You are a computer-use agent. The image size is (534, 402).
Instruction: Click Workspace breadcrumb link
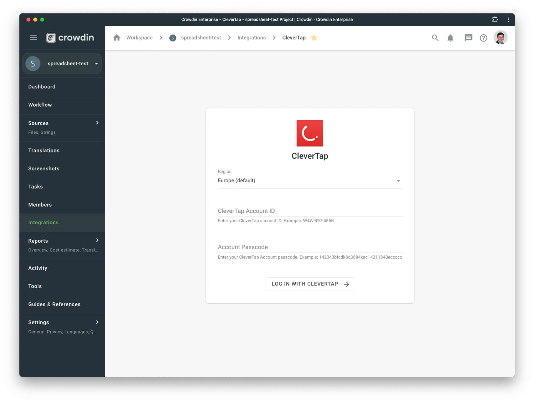coord(139,38)
